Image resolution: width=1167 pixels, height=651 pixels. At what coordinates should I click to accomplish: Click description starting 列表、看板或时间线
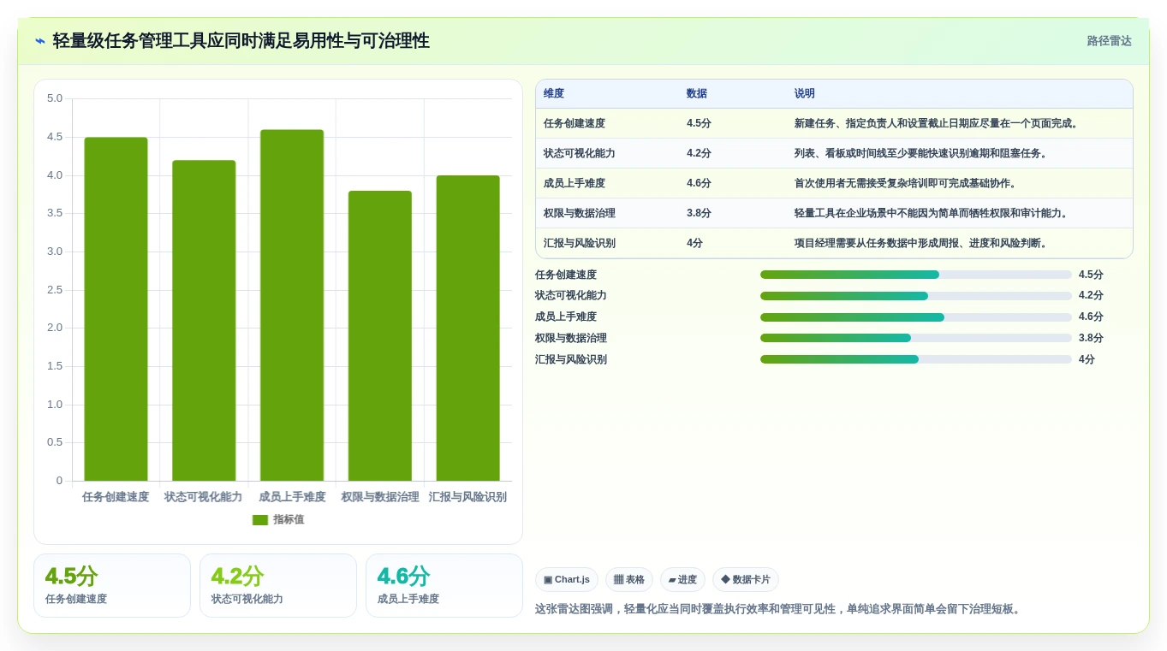(922, 153)
